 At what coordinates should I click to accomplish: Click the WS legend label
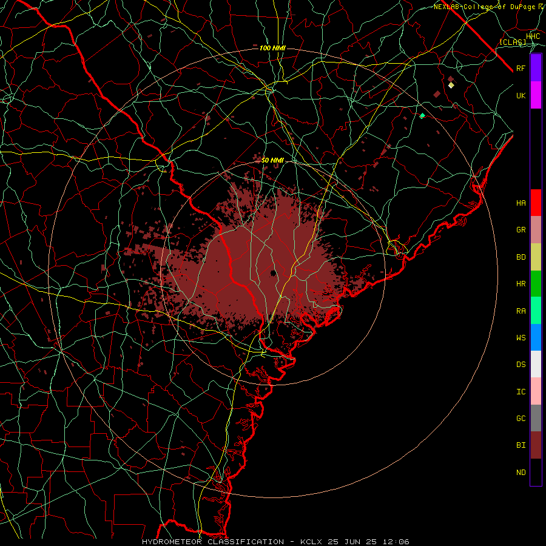tap(521, 338)
